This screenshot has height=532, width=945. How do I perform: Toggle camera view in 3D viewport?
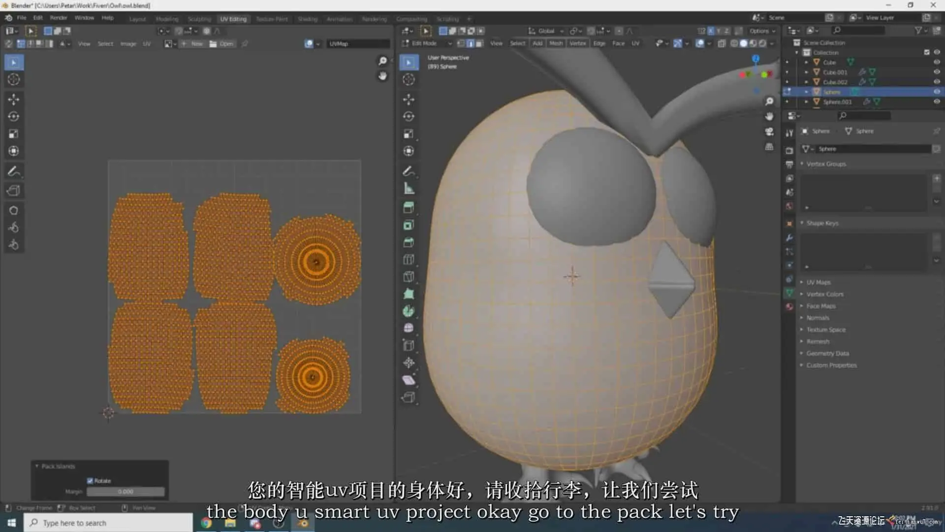[769, 132]
